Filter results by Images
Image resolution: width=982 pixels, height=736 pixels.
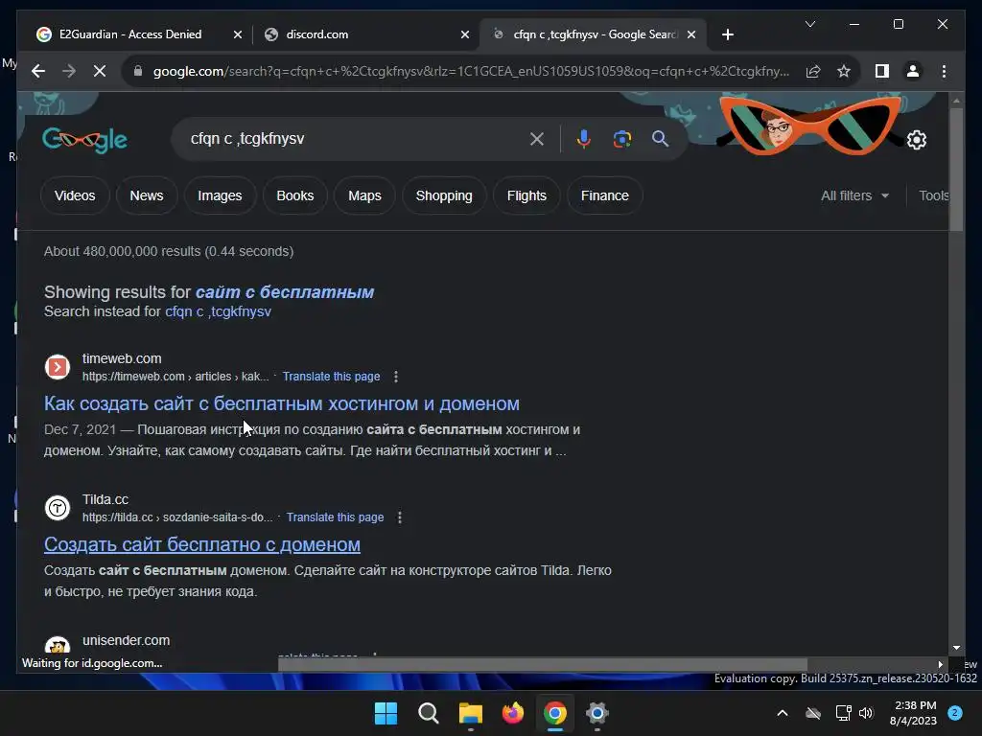(x=220, y=195)
